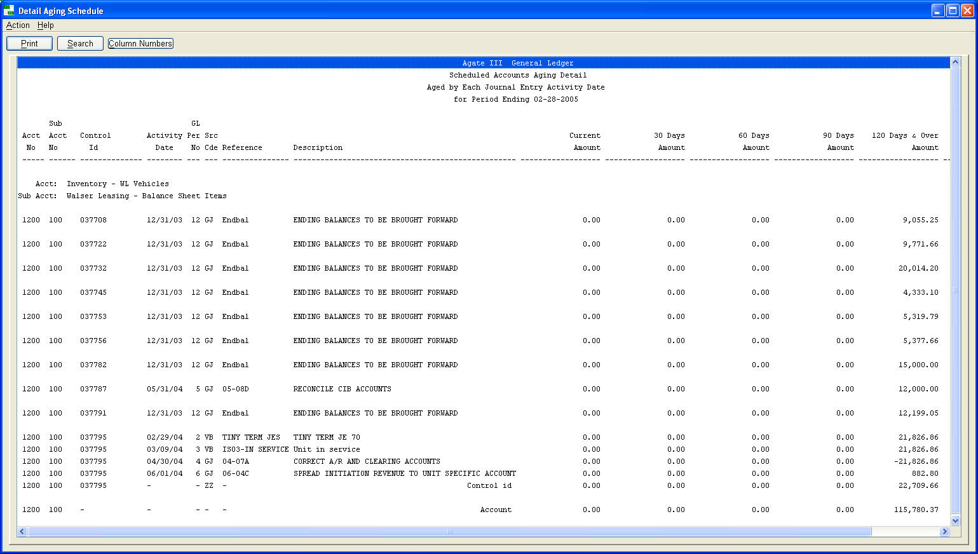Click the vertical scrollbar thumb
Viewport: 978px width, 554px height.
coord(955,290)
